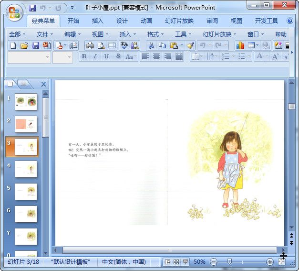
Task: Toggle bold formatting
Action: click(84, 56)
